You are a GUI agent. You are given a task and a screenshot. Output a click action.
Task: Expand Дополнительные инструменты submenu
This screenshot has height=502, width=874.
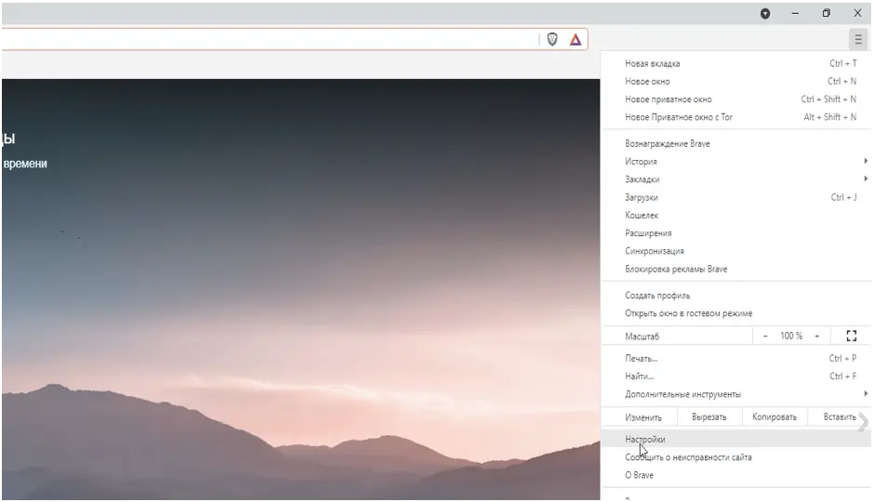tap(735, 394)
